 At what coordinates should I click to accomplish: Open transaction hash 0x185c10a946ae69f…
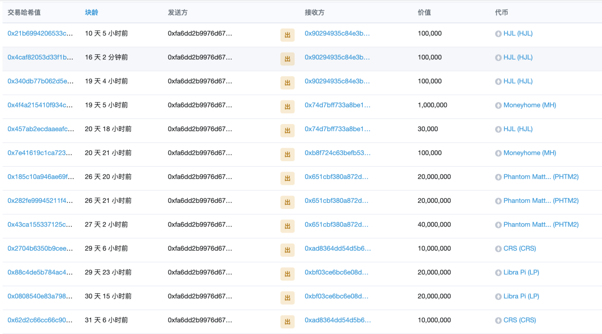(40, 177)
